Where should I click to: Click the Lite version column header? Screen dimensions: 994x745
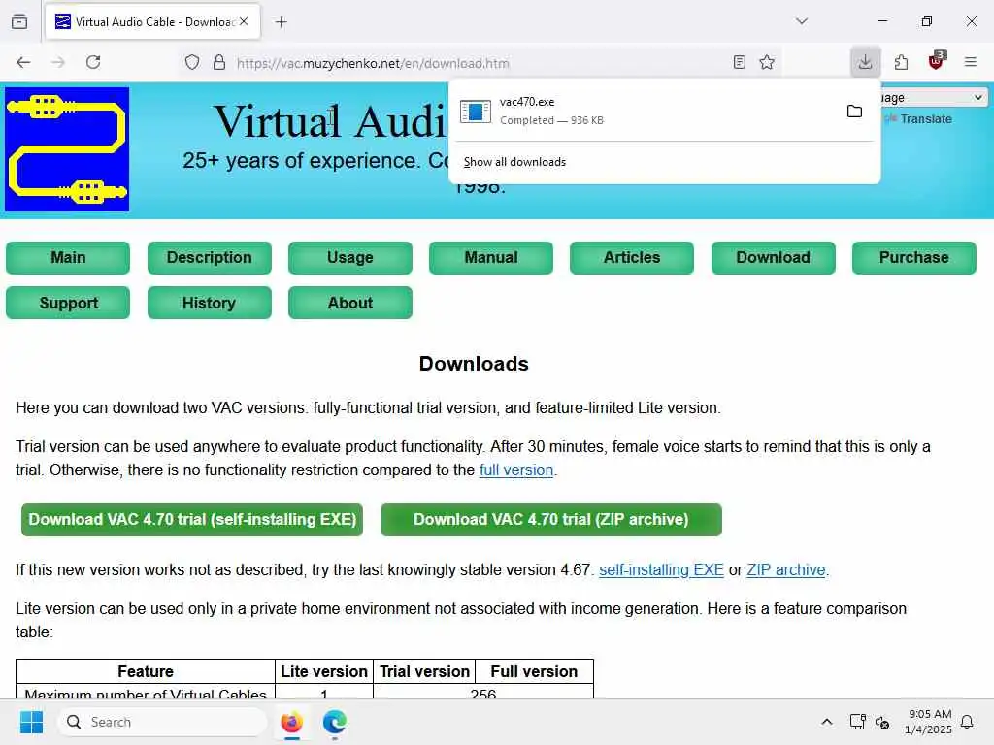pyautogui.click(x=324, y=671)
